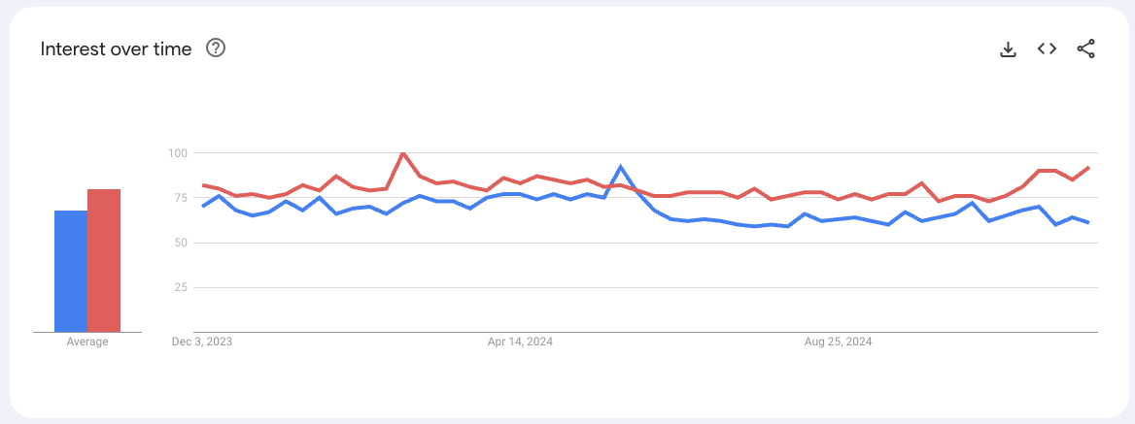The width and height of the screenshot is (1135, 424).
Task: Click the Apr 14, 2024 date label
Action: coord(520,342)
